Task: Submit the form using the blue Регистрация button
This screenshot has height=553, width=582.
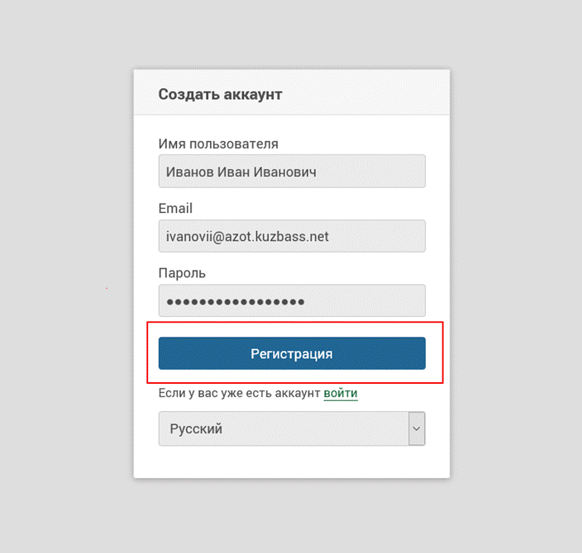Action: pos(292,353)
